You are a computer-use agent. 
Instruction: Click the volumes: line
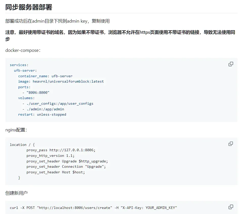[x=26, y=98]
